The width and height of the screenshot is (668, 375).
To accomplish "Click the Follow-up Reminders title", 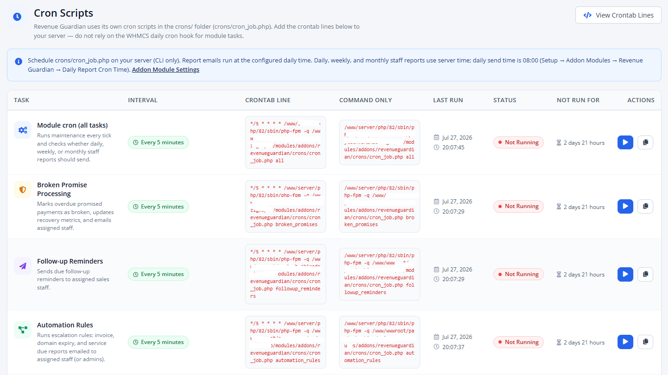I will pos(70,261).
